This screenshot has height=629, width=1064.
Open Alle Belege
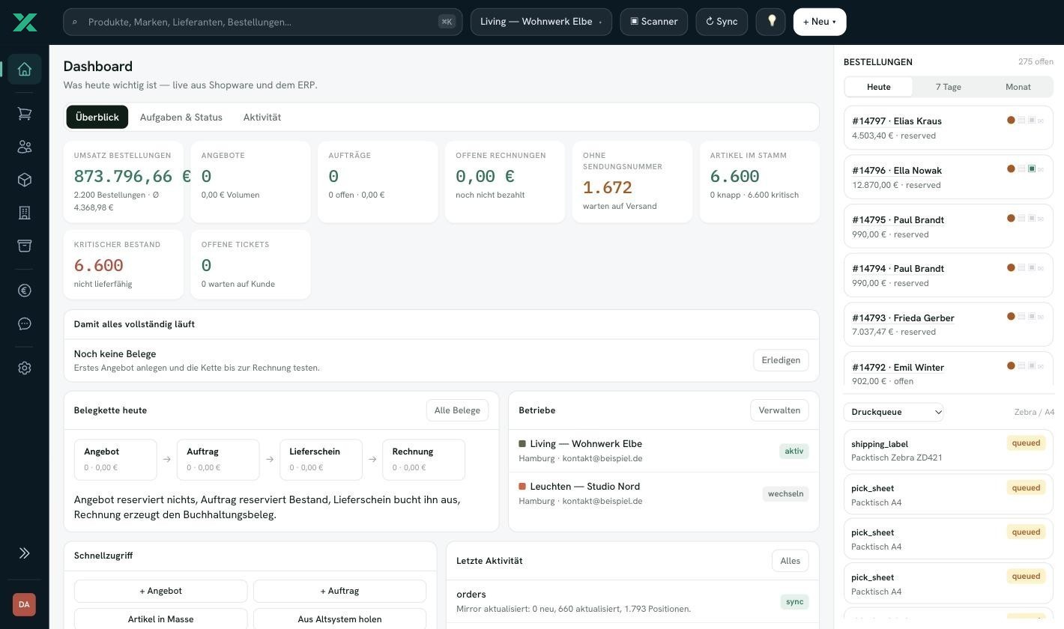tap(457, 410)
